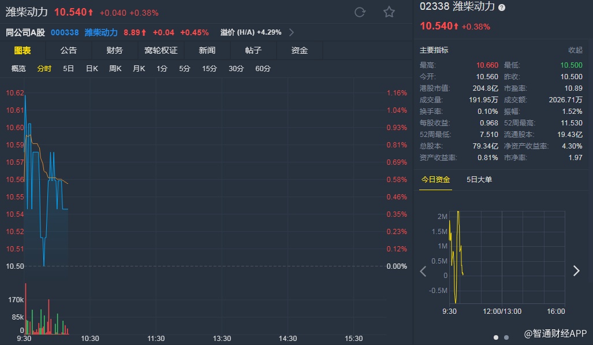Select the 60分 chart interval
Screen dimensions: 593x345
[x=263, y=69]
